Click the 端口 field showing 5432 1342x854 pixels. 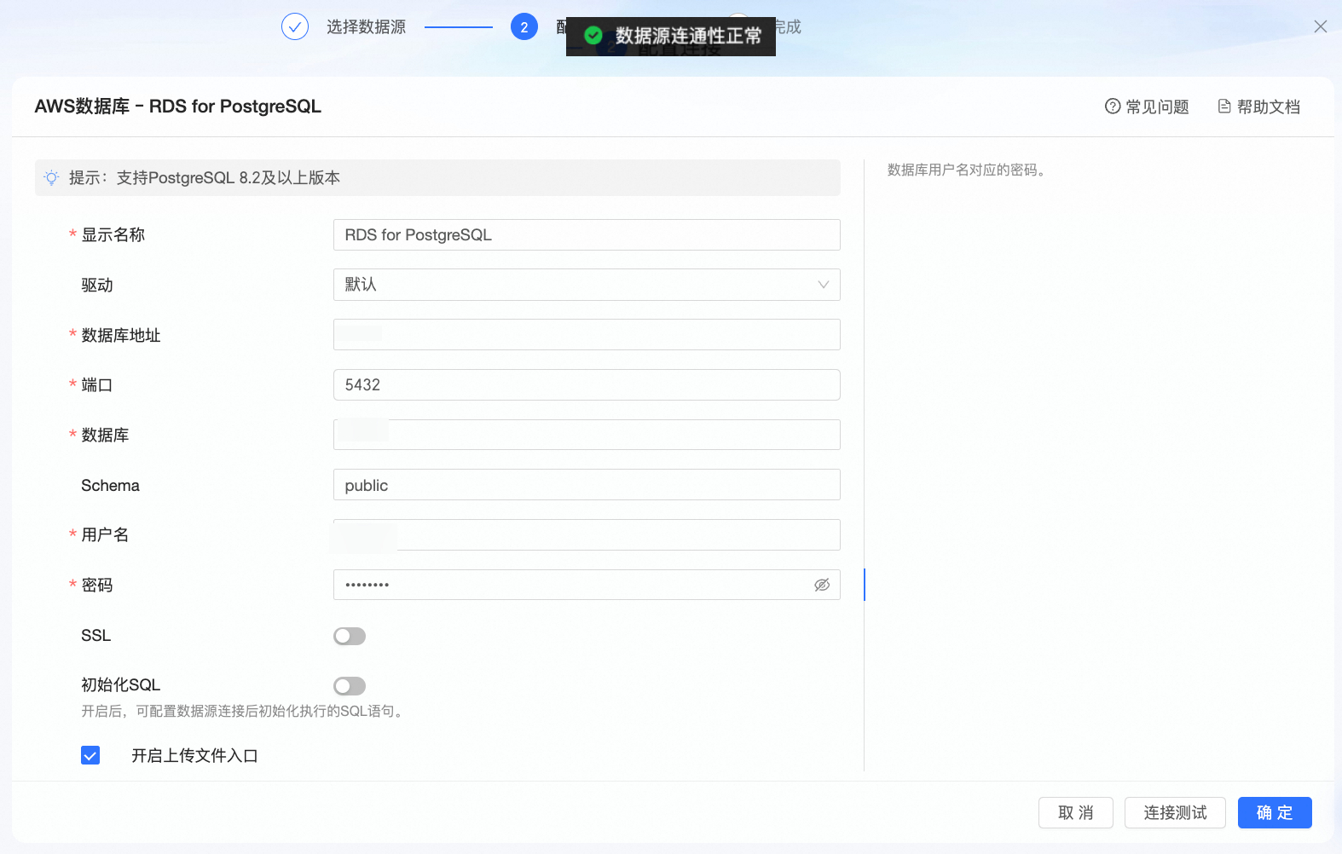tap(587, 385)
